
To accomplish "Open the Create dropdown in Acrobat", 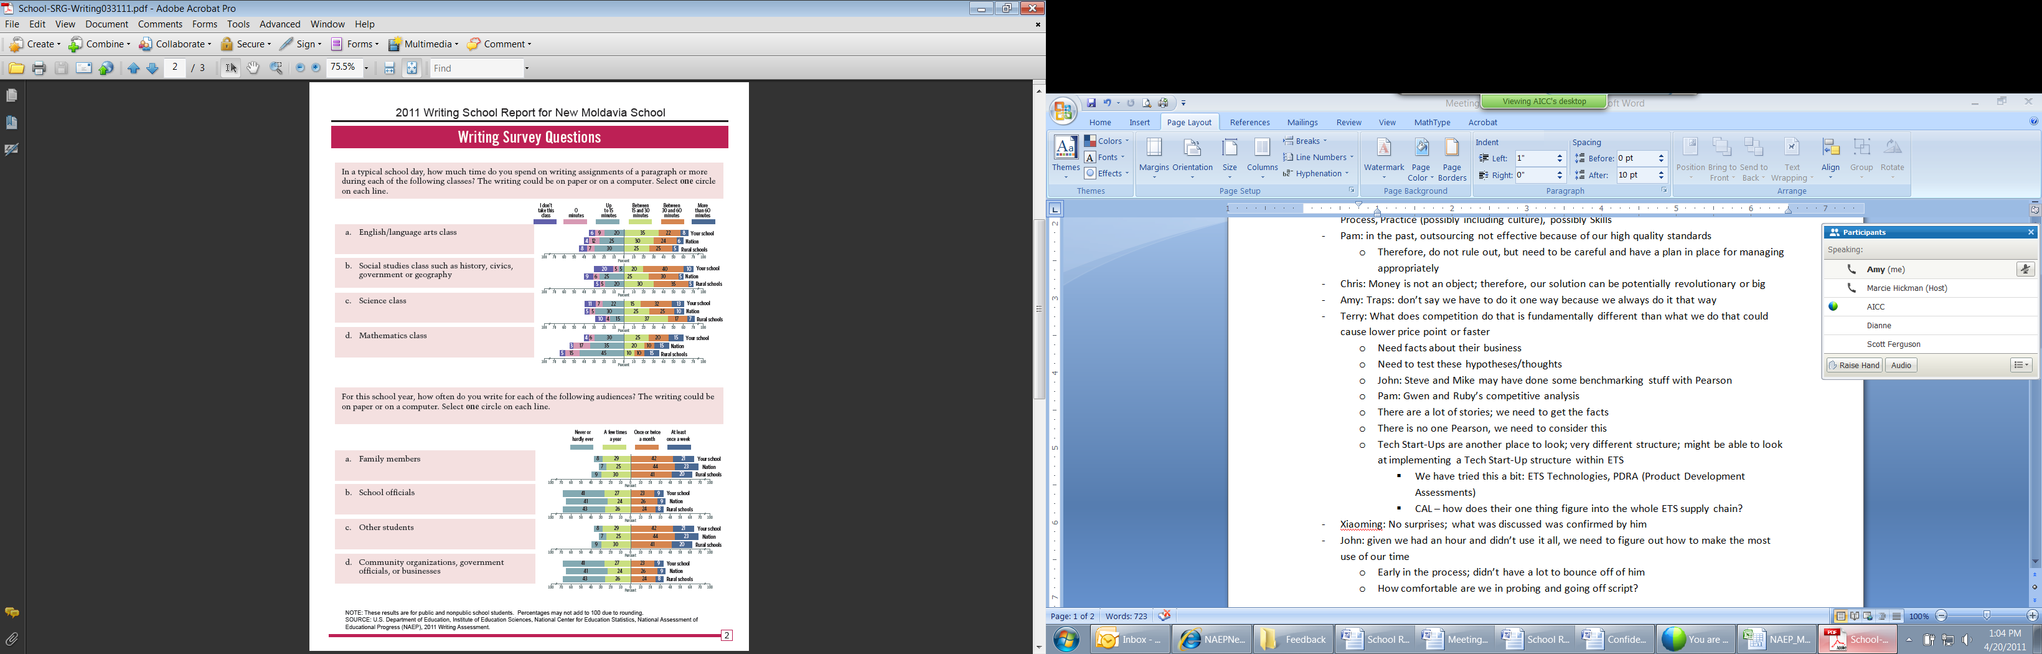I will tap(34, 44).
